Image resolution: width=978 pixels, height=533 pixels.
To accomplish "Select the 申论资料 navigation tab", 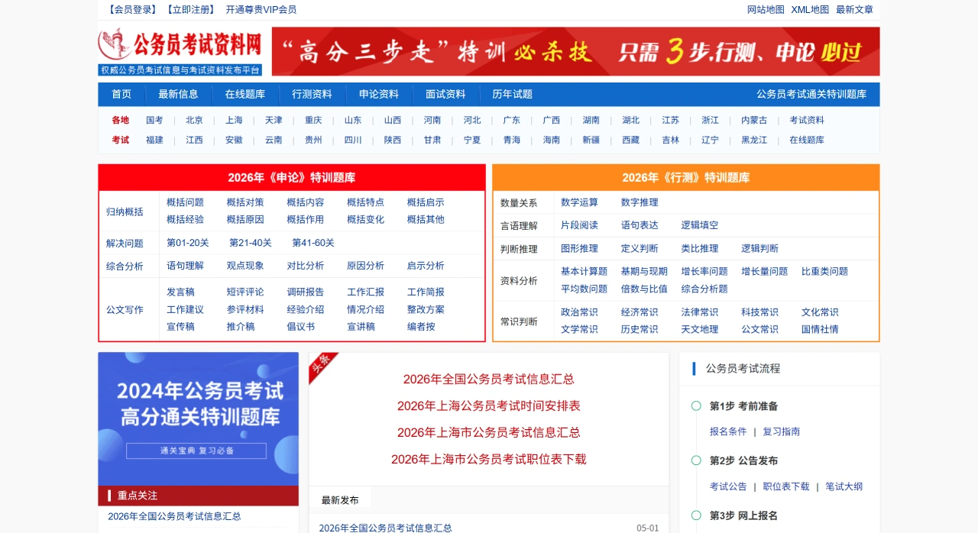I will 379,94.
